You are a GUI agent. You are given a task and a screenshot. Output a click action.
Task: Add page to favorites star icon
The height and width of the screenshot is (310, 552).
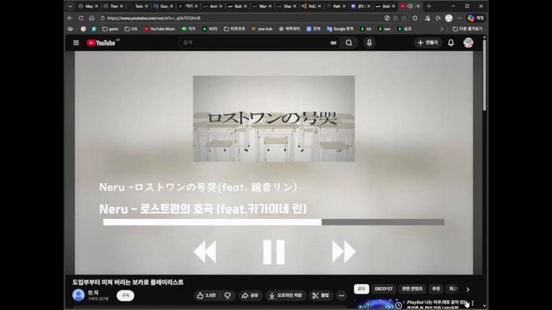[x=404, y=18]
